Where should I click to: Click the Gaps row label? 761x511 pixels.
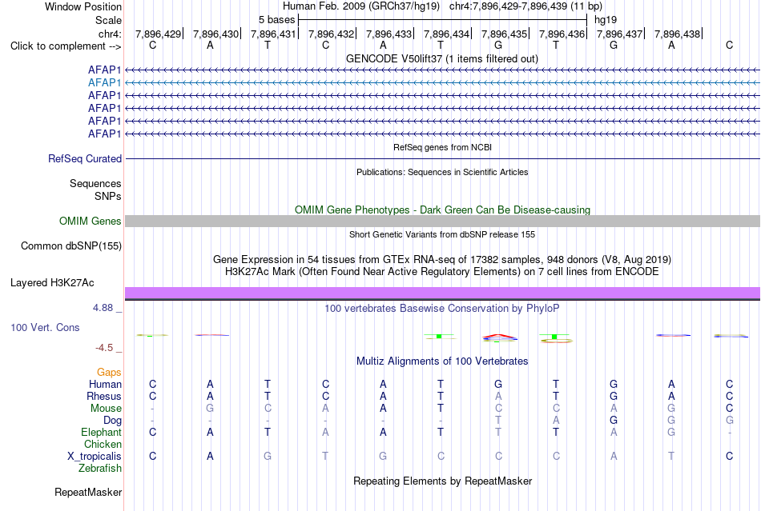tap(109, 372)
